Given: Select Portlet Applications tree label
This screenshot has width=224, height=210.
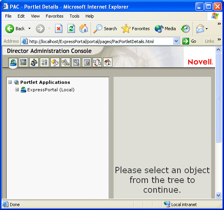Looking at the screenshot, I should tap(45, 82).
